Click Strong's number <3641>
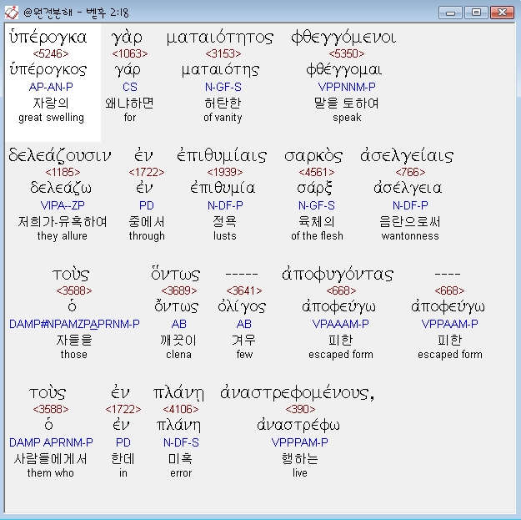Screen dimensions: 521x520 click(244, 290)
